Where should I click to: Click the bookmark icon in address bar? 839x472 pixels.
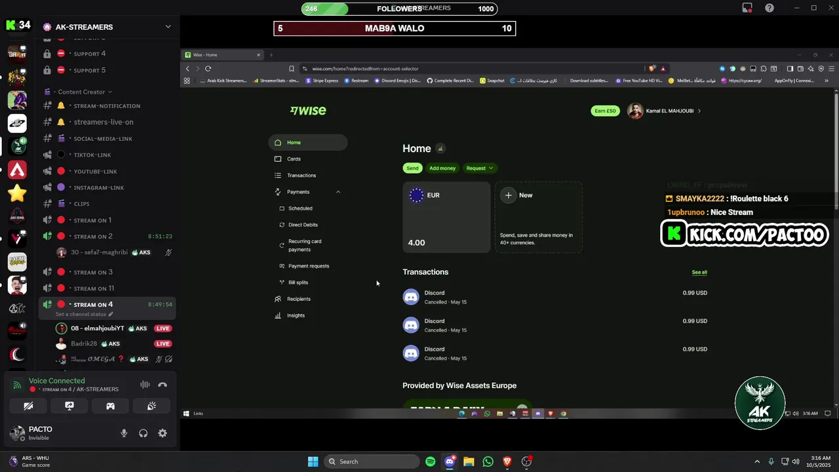pyautogui.click(x=292, y=68)
